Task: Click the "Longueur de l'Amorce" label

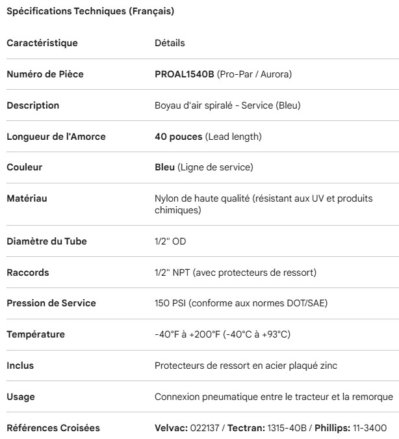Action: coord(56,136)
